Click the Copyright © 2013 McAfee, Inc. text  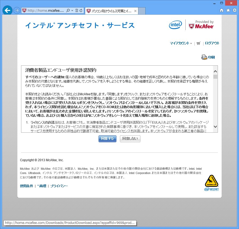(x=42, y=160)
